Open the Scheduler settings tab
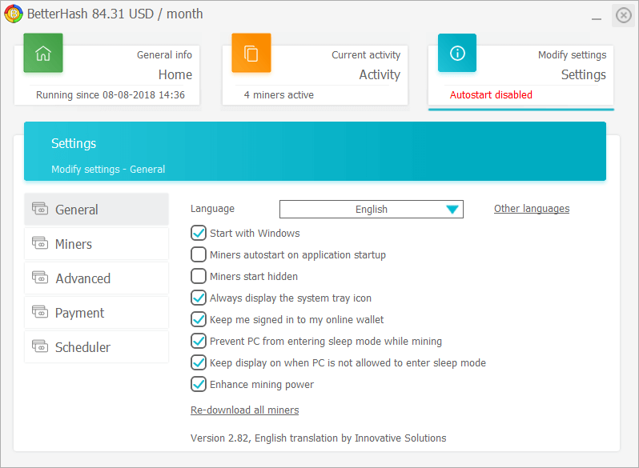 point(97,347)
